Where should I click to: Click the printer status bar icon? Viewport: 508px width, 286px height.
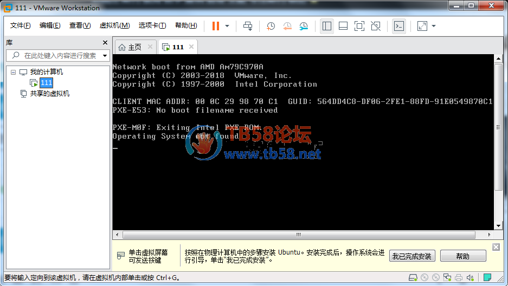click(x=459, y=277)
